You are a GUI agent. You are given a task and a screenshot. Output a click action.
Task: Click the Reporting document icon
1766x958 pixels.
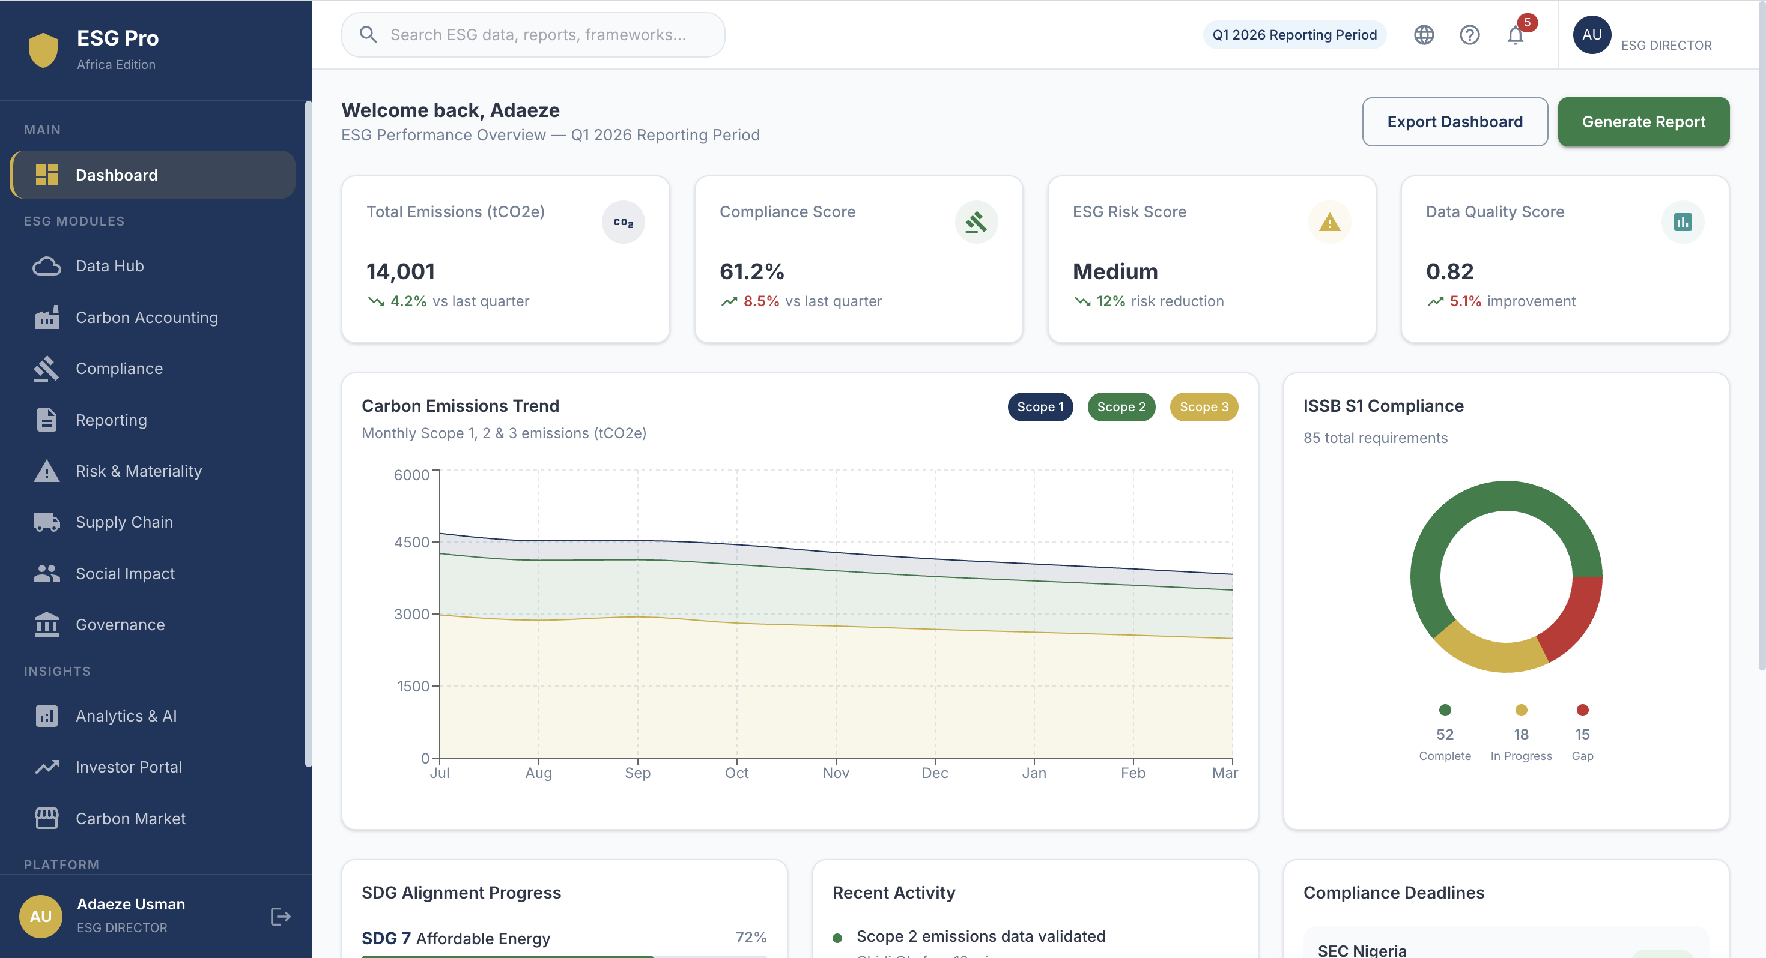pyautogui.click(x=47, y=420)
